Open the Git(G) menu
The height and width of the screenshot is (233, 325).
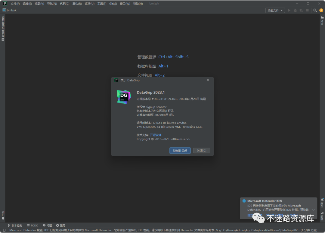pos(113,4)
